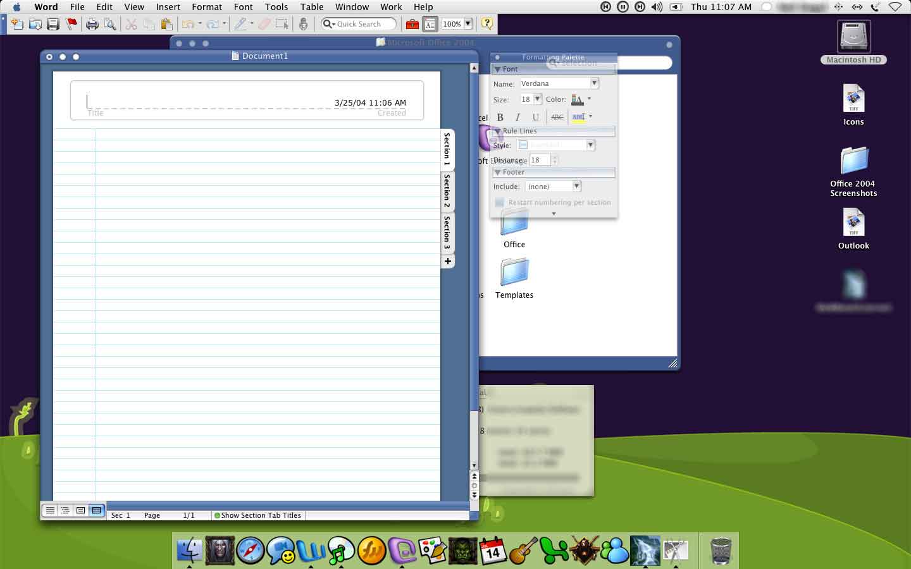Switch to Outline view in status bar
Image resolution: width=911 pixels, height=569 pixels.
tap(65, 510)
